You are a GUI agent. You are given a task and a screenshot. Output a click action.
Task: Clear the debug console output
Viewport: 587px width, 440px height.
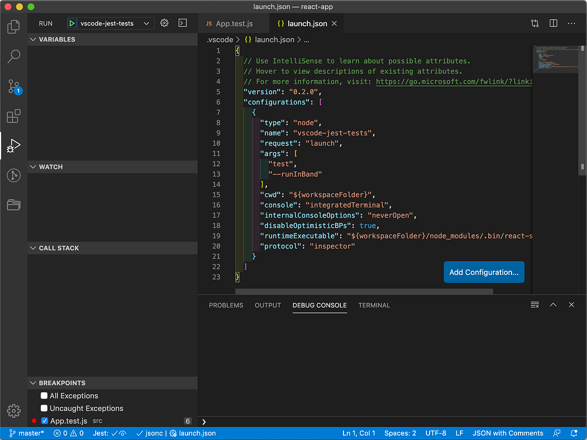pyautogui.click(x=534, y=305)
